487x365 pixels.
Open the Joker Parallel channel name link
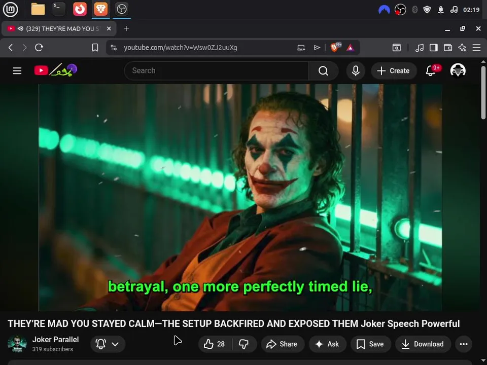click(x=56, y=339)
